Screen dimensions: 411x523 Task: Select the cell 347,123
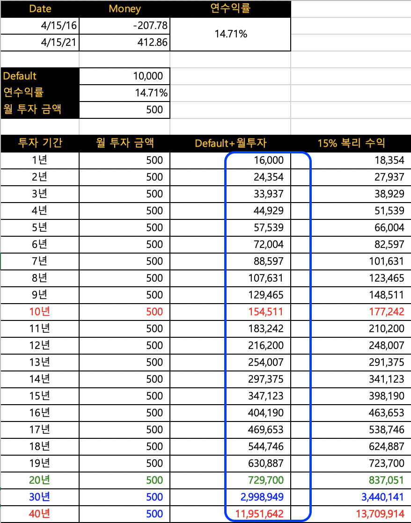[x=230, y=396]
